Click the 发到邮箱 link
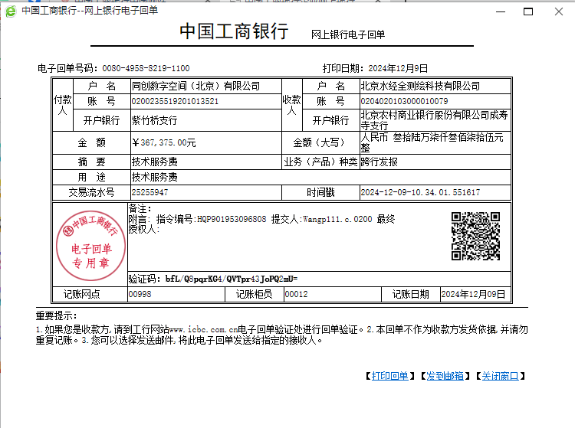Viewport: 575px width, 428px height. tap(445, 376)
